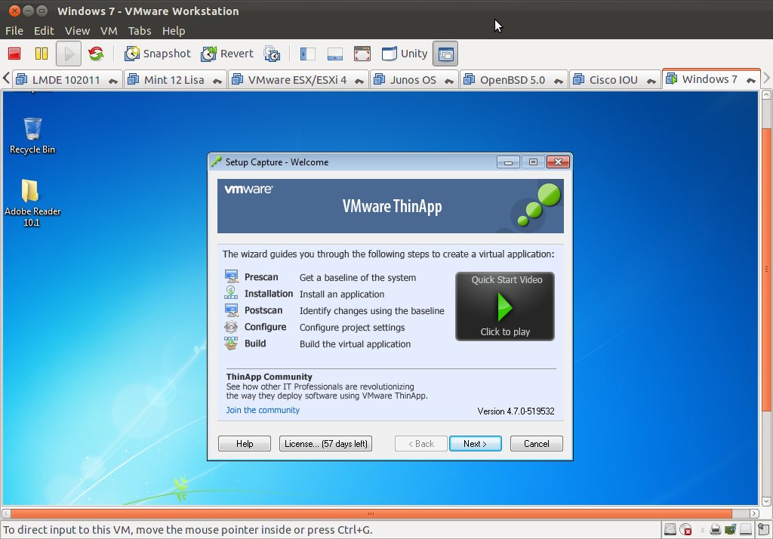
Task: Power off the virtual machine
Action: point(14,53)
